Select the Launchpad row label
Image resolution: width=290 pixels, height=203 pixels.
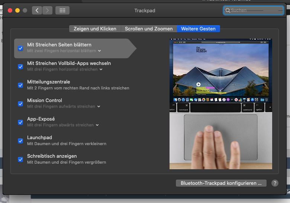pos(39,138)
